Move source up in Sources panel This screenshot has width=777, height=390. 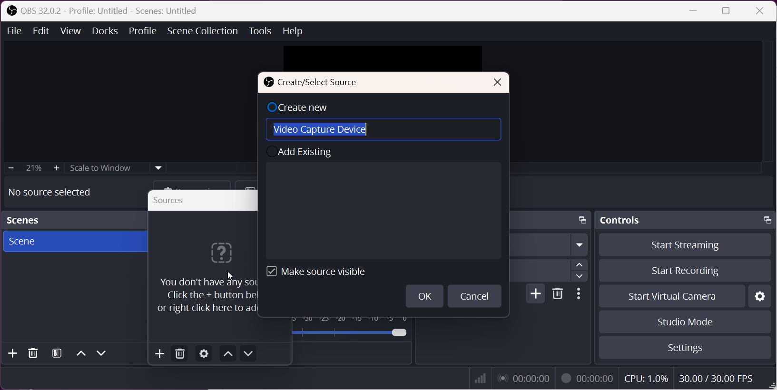228,354
